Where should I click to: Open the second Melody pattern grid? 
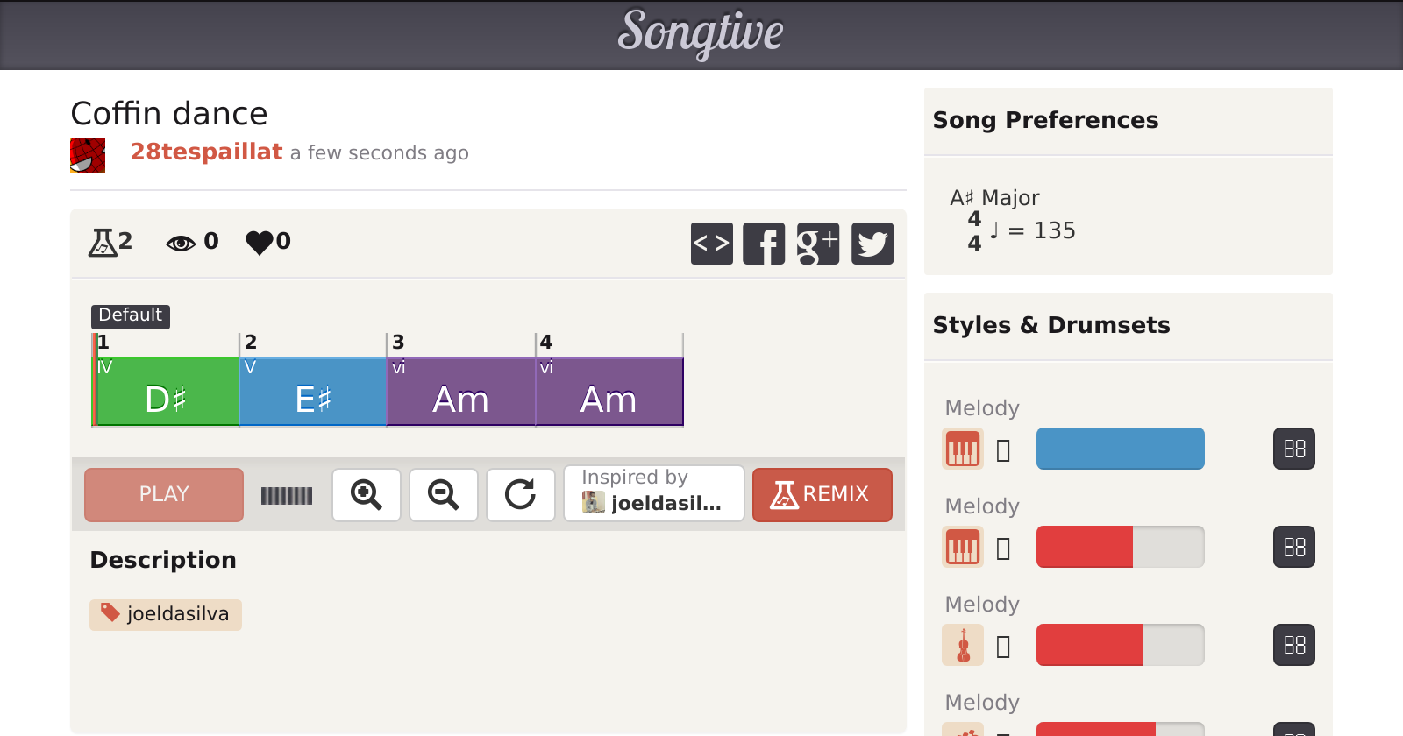(x=1293, y=548)
